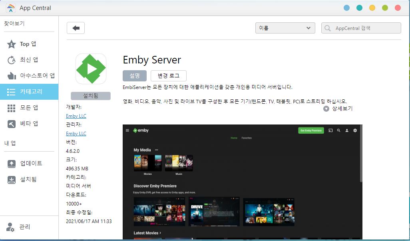Click Latest Movies heading in screenshot
Image resolution: width=410 pixels, height=241 pixels.
pyautogui.click(x=147, y=233)
